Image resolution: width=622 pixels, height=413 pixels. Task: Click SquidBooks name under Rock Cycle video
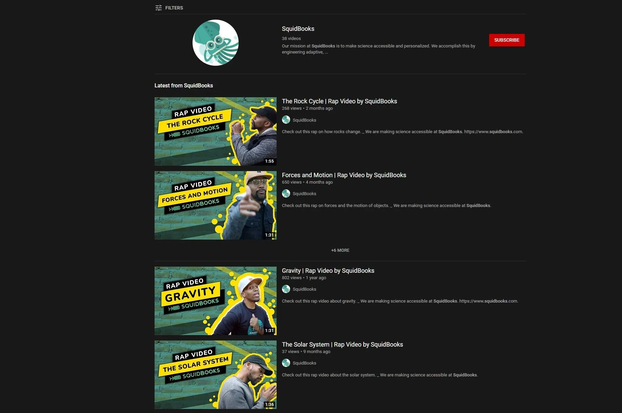[304, 120]
